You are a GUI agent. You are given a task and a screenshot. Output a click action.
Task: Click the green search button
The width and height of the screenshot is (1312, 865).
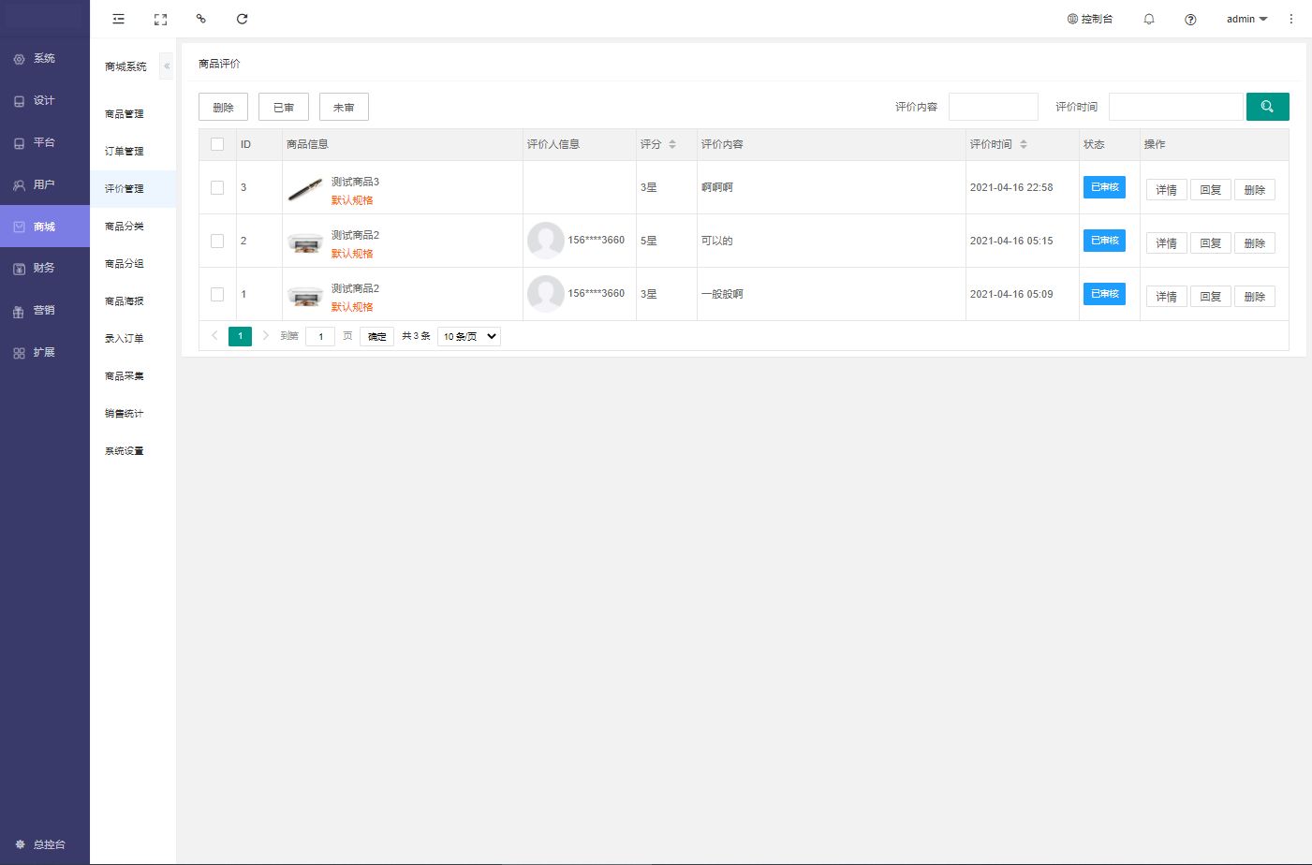(1267, 107)
